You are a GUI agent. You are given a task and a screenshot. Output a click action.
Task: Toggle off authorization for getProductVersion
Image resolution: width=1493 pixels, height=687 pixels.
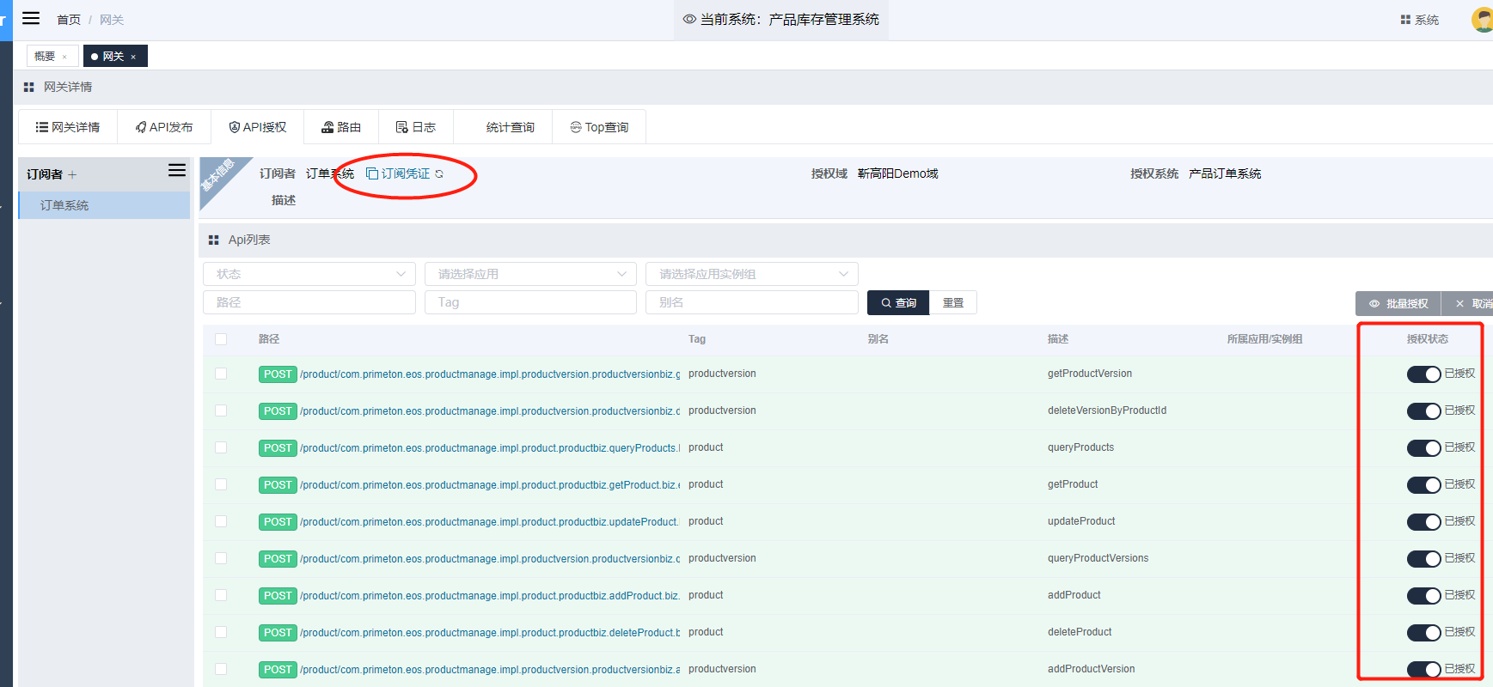coord(1423,374)
